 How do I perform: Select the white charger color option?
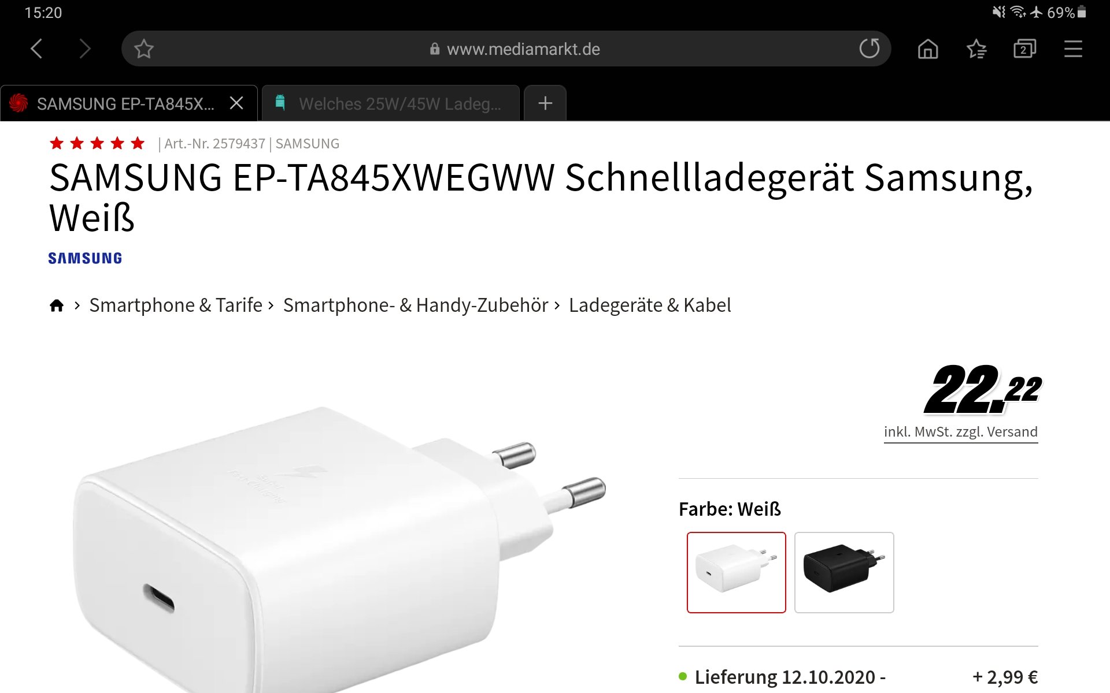click(737, 572)
